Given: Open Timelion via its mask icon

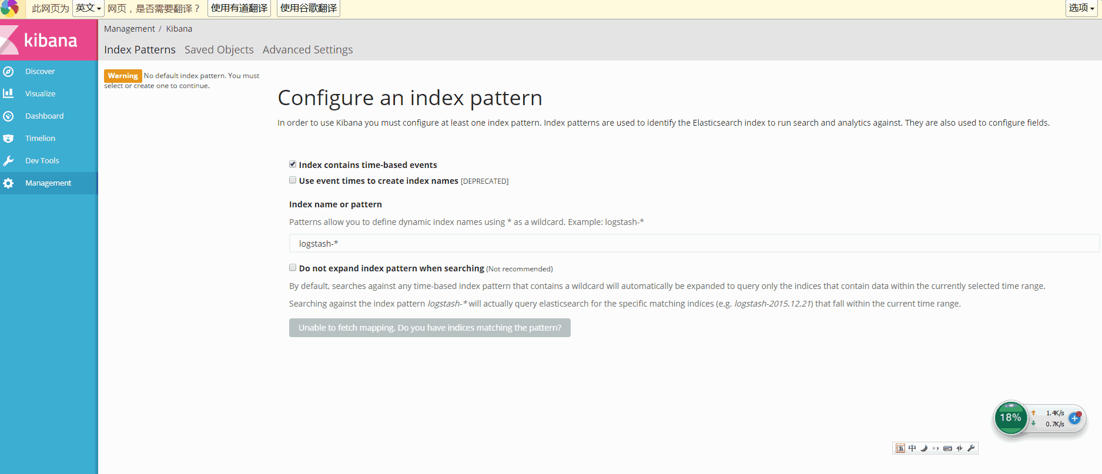Looking at the screenshot, I should click(x=8, y=139).
